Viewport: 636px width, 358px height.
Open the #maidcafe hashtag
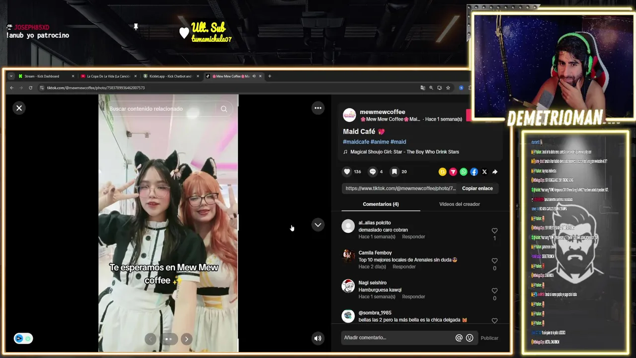tap(356, 142)
